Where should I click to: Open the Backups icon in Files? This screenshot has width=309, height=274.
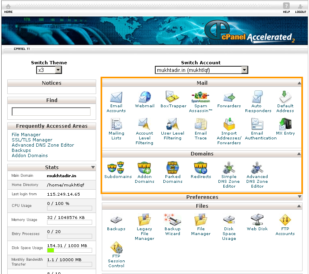[116, 220]
